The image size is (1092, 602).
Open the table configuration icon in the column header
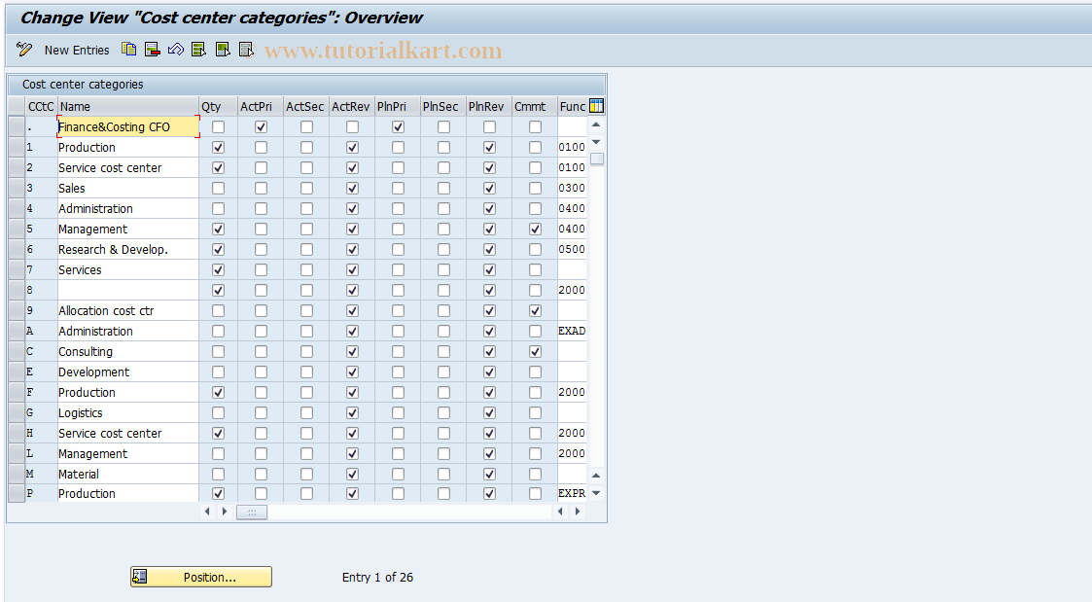click(x=596, y=105)
